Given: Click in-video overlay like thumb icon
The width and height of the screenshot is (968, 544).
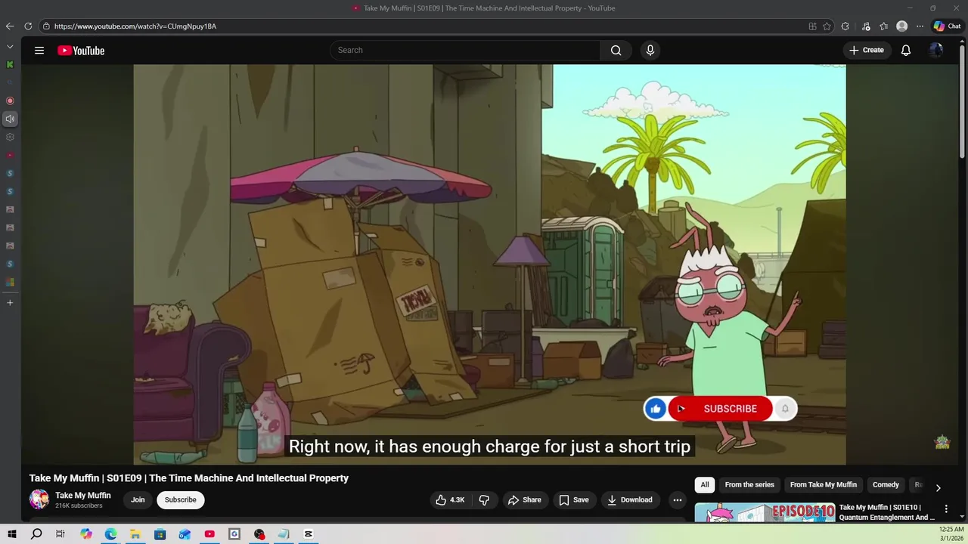Looking at the screenshot, I should pos(656,409).
